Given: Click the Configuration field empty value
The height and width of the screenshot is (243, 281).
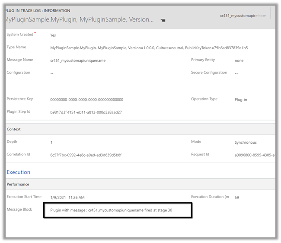Looking at the screenshot, I should point(52,73).
